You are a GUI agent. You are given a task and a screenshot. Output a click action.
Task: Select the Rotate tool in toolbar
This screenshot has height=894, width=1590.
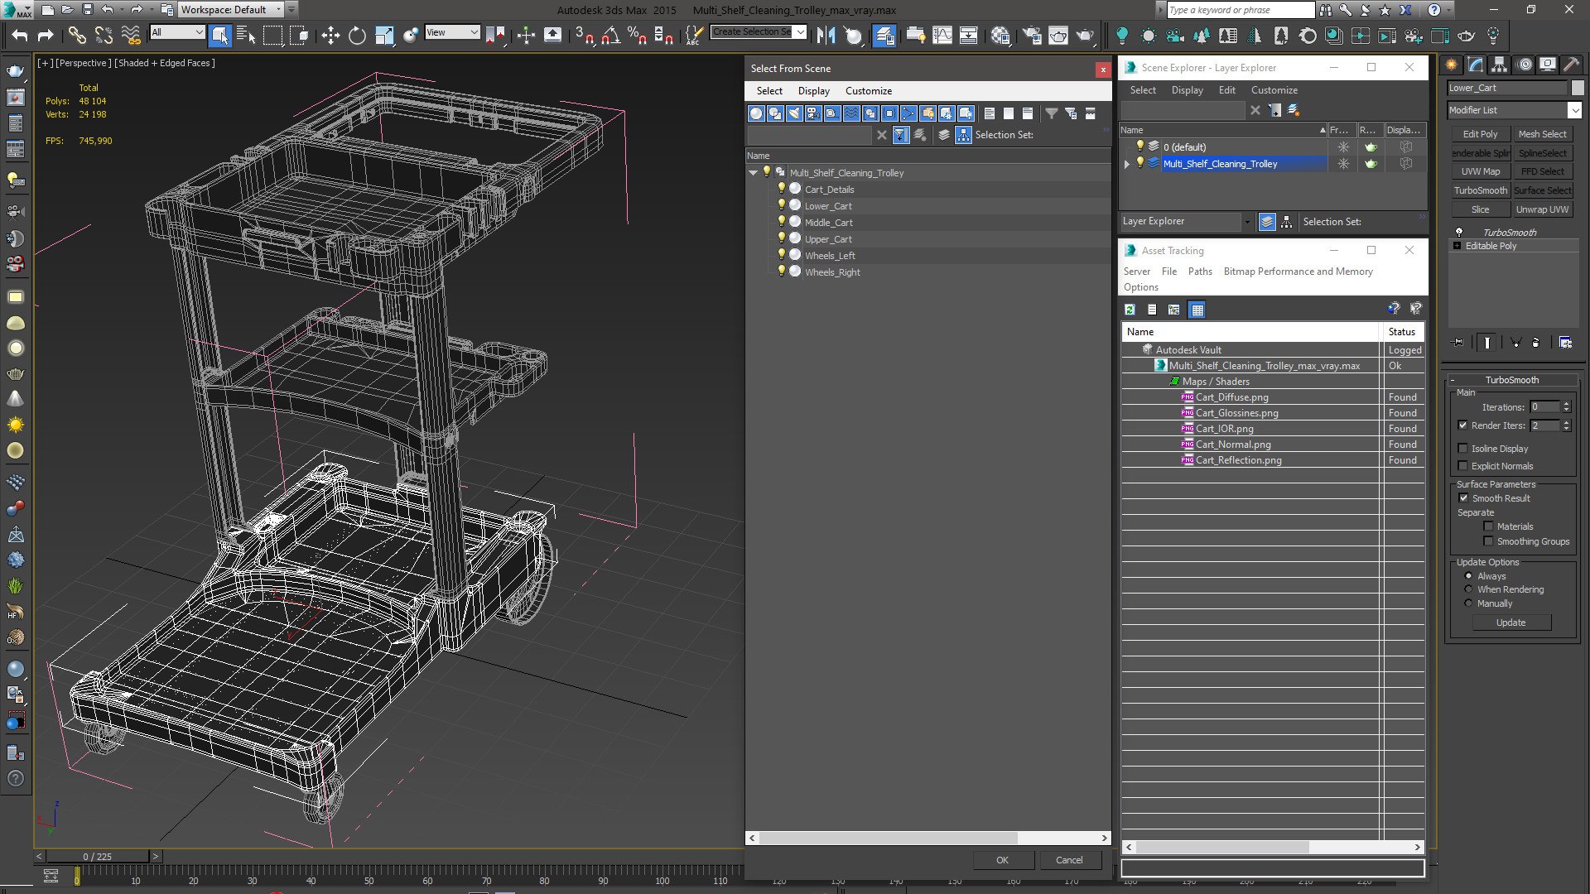click(x=357, y=35)
